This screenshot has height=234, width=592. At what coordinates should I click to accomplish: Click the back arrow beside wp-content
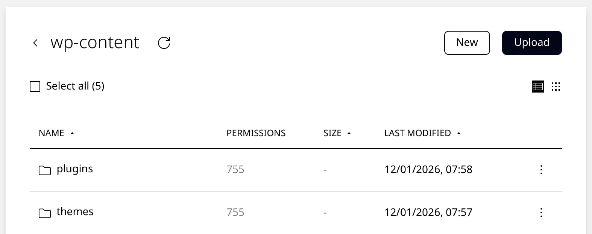[x=35, y=43]
